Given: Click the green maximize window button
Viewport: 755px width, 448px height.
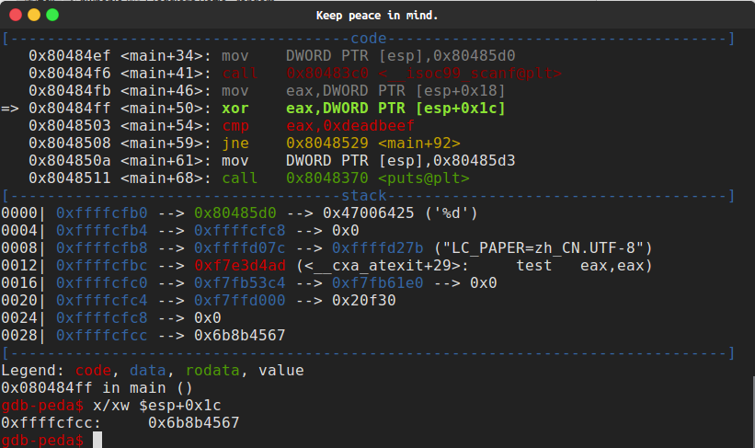Looking at the screenshot, I should [52, 15].
